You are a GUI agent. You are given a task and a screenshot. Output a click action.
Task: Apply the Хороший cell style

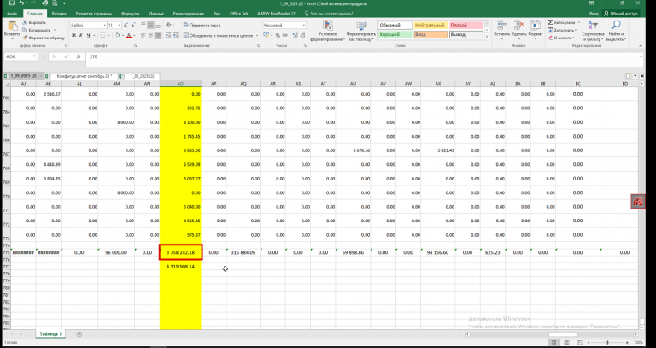395,34
